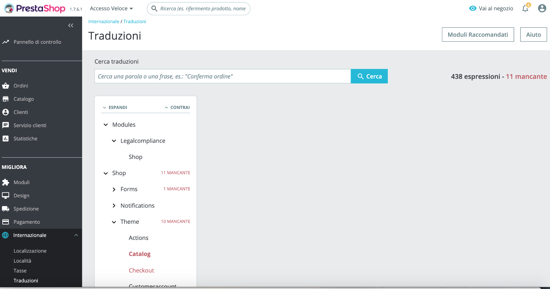This screenshot has height=289, width=550.
Task: Click the Cerca traduzioni input field
Action: (x=223, y=76)
